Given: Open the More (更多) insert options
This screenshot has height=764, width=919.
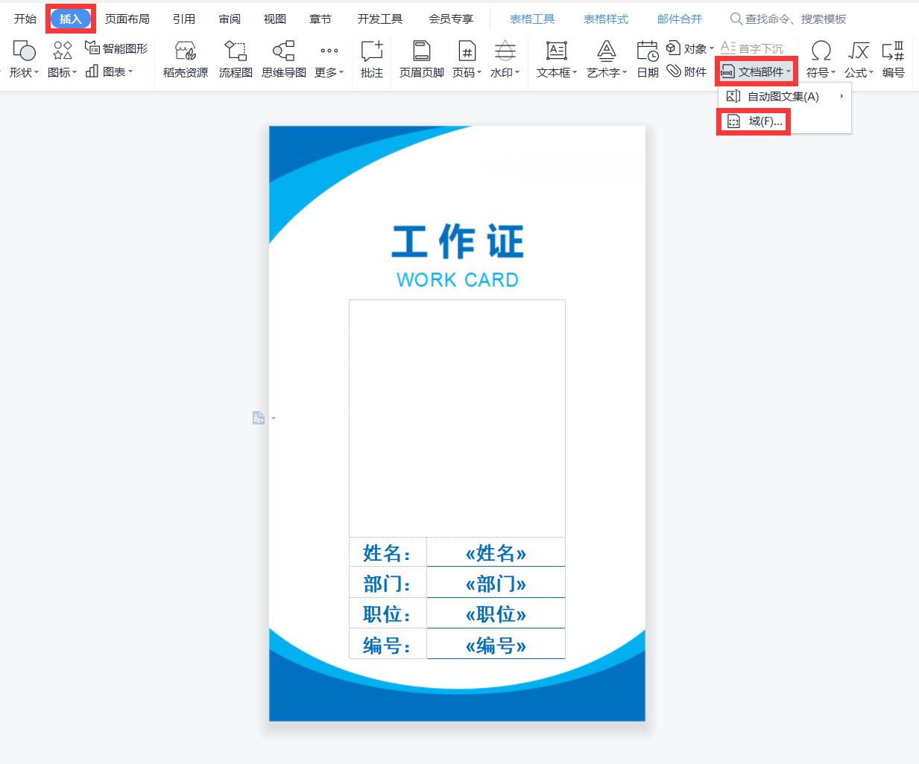Looking at the screenshot, I should [329, 59].
